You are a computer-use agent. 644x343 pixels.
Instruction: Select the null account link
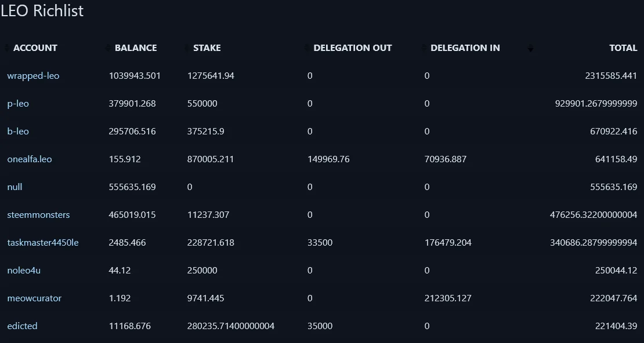(x=15, y=187)
